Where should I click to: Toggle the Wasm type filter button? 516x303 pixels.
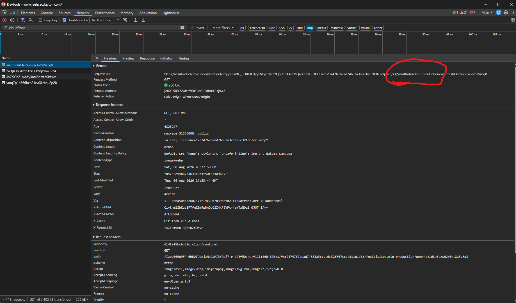tap(365, 28)
